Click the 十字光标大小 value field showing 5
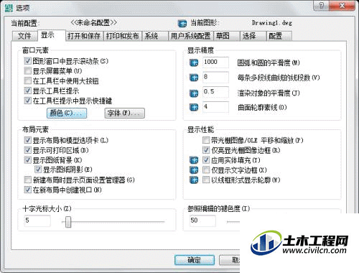 coord(37,221)
